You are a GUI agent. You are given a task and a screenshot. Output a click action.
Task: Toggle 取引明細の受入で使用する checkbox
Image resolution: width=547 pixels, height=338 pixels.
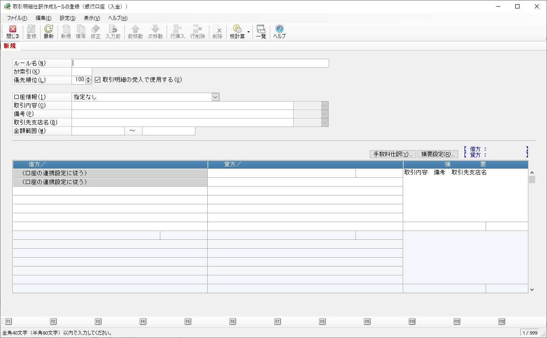(97, 80)
